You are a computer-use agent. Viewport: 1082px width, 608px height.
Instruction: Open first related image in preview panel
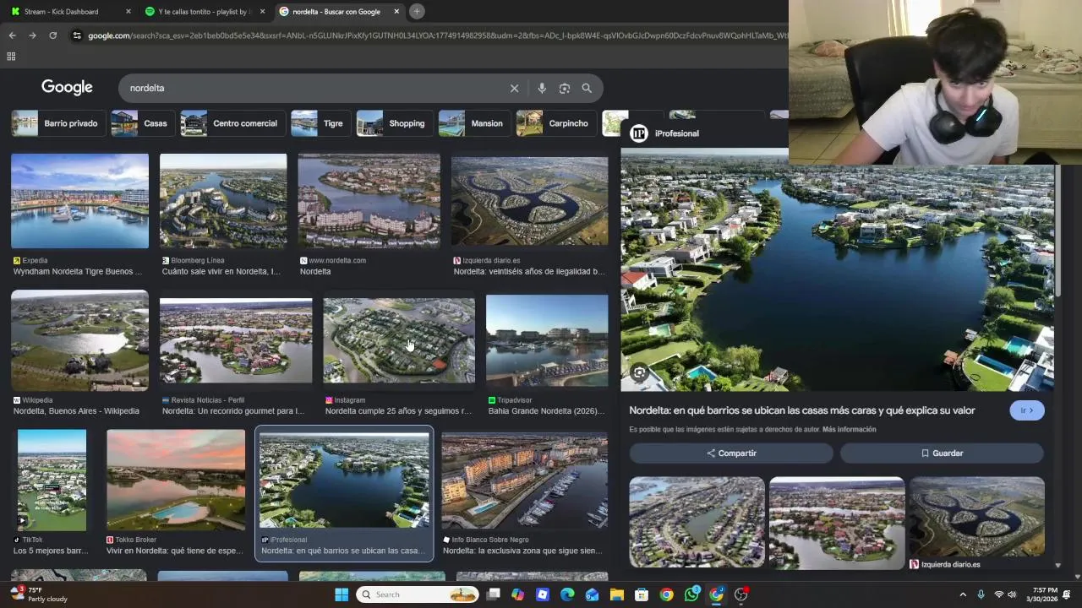pyautogui.click(x=697, y=523)
